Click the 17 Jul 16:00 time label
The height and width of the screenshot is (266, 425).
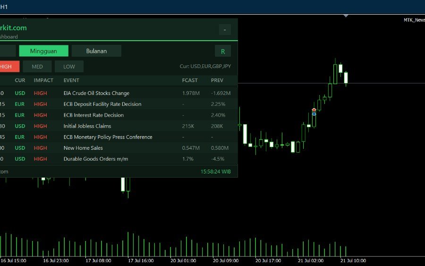click(141, 261)
